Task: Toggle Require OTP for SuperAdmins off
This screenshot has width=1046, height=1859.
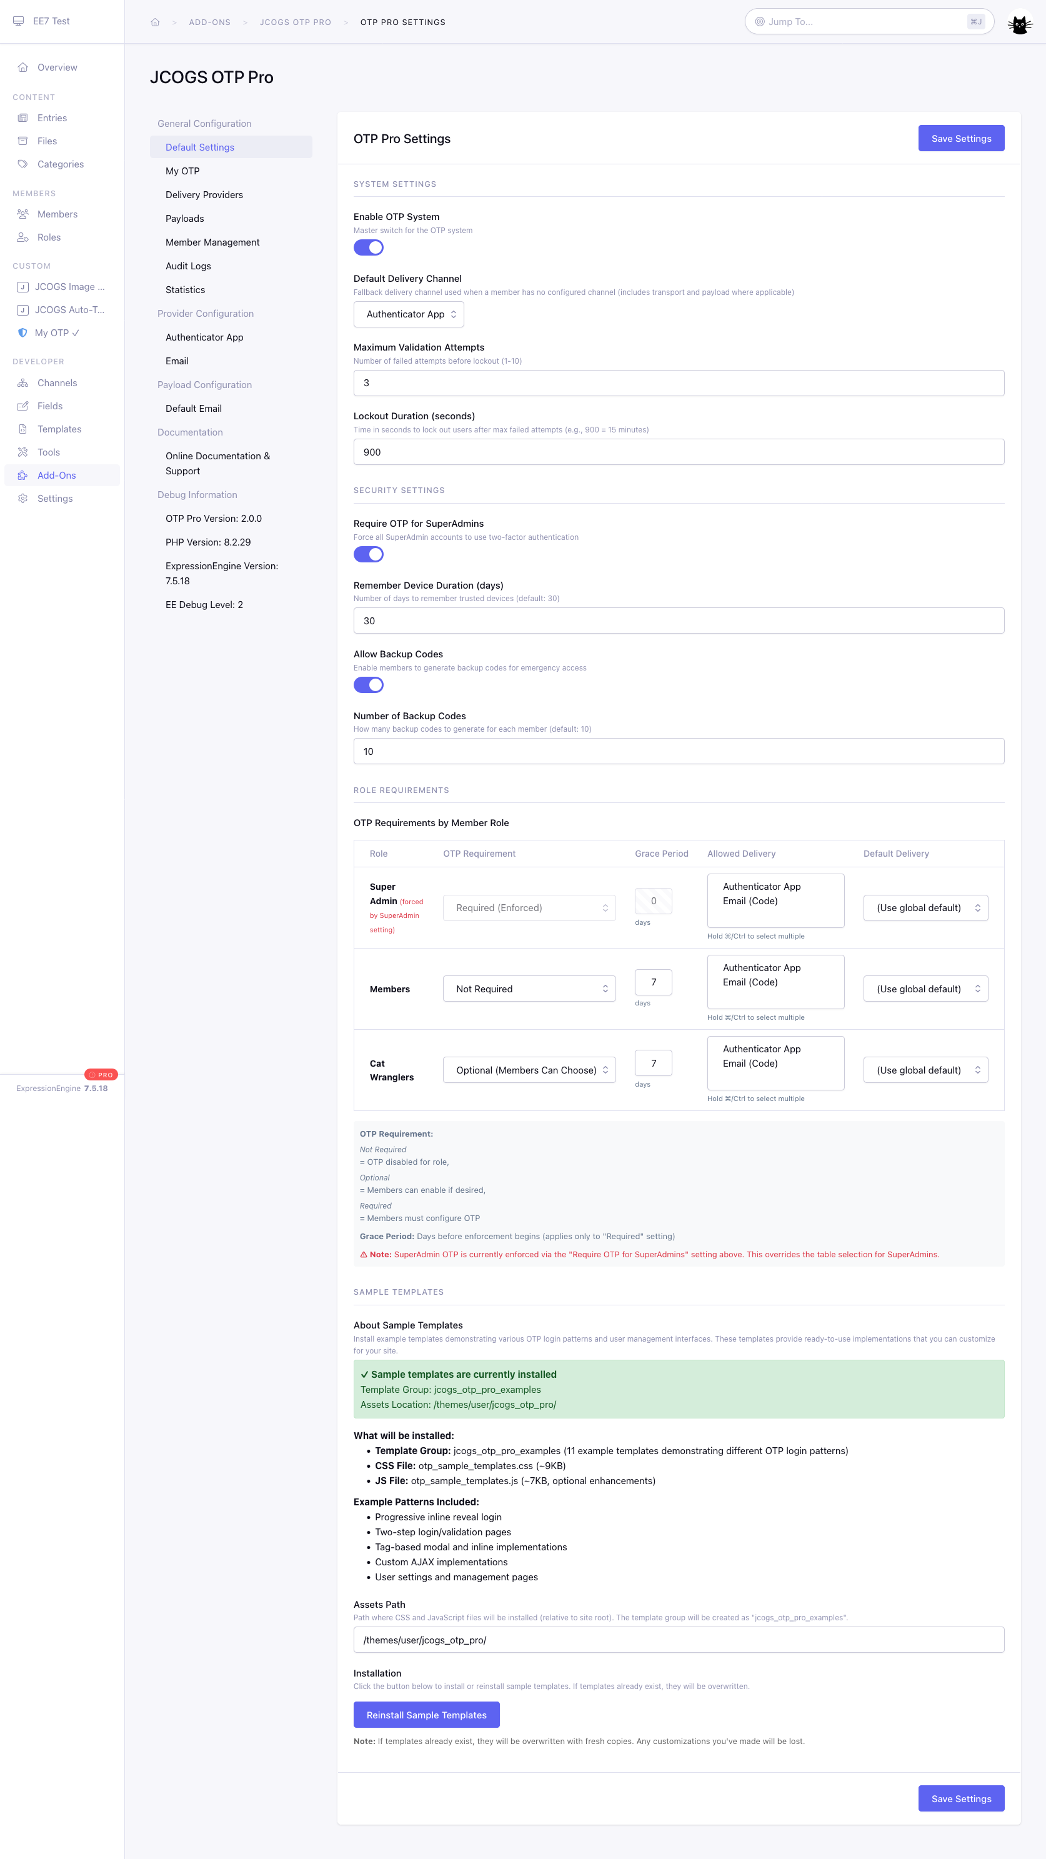Action: pos(368,554)
